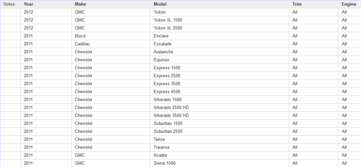The width and height of the screenshot is (361, 167).
Task: Select the Buick make cell
Action: coord(80,36)
